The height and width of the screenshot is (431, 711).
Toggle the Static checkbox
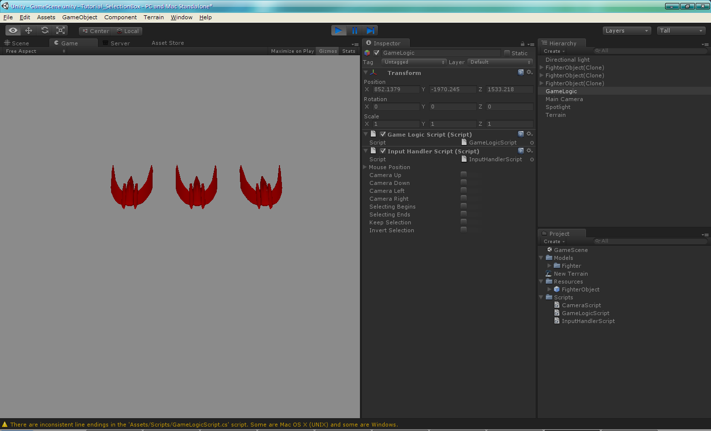pyautogui.click(x=507, y=53)
